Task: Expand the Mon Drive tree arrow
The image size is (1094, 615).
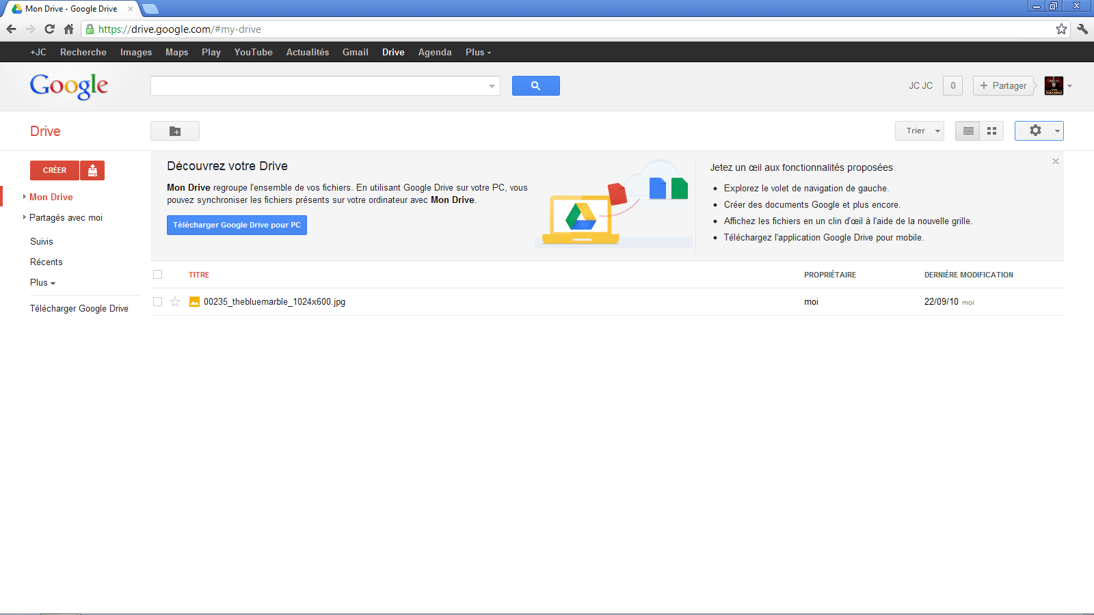Action: pos(25,197)
